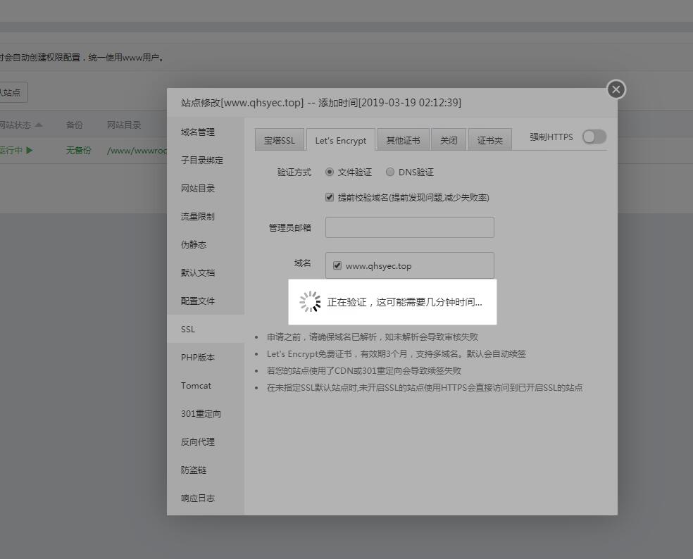Click the loading spinner icon

[310, 302]
